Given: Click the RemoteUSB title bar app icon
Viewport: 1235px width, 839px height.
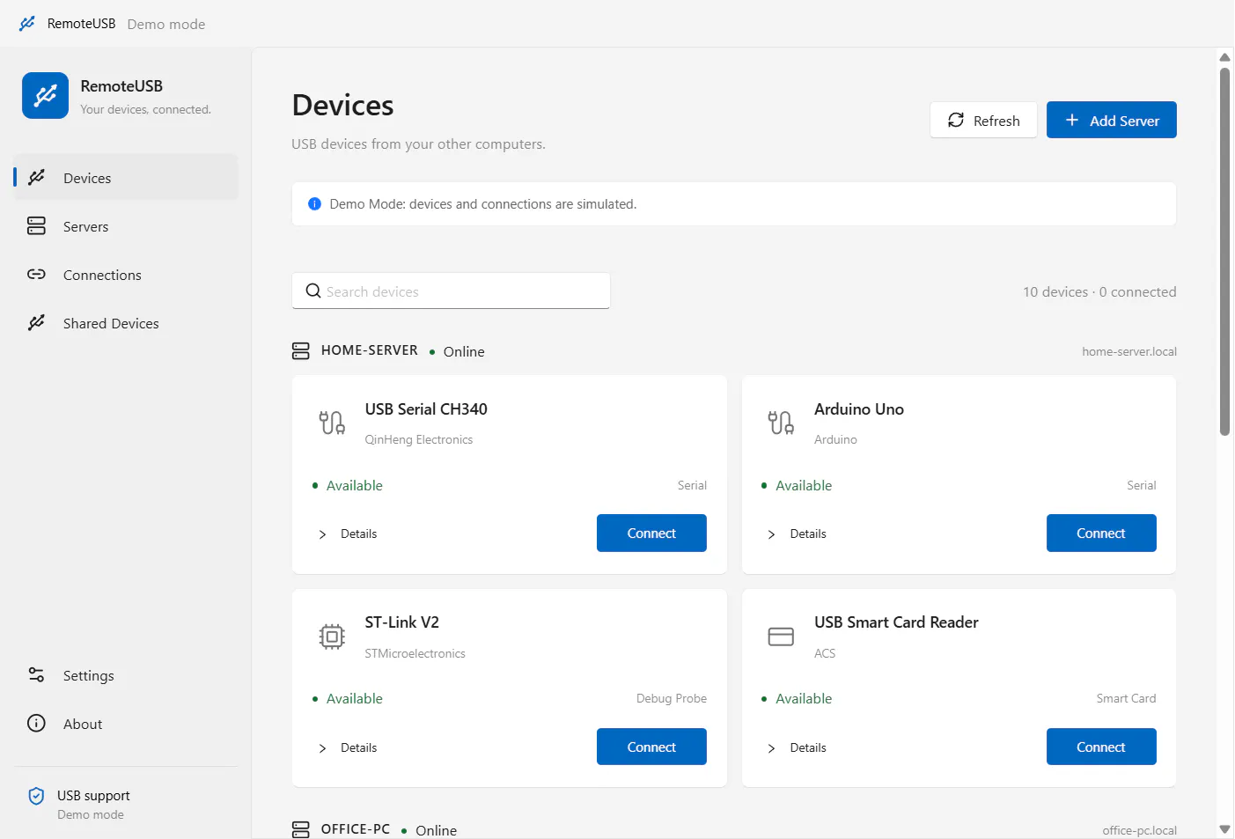Looking at the screenshot, I should tap(27, 24).
